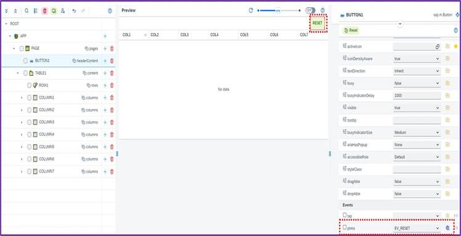Tick the TABLE1 checkbox in tree
This screenshot has width=461, height=236.
[26, 73]
